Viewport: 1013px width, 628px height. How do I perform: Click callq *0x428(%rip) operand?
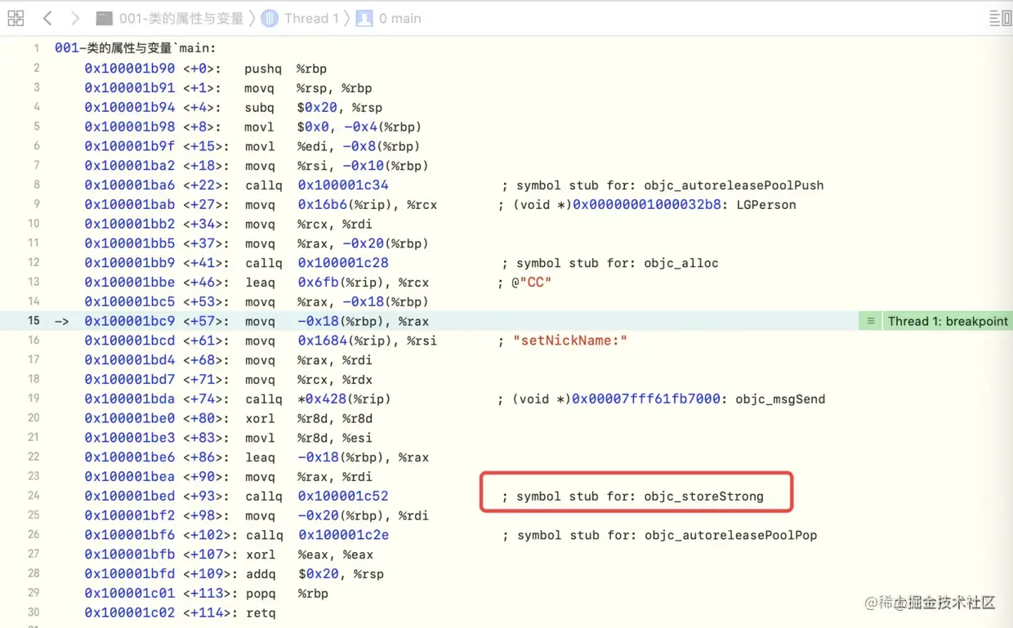[x=344, y=399]
